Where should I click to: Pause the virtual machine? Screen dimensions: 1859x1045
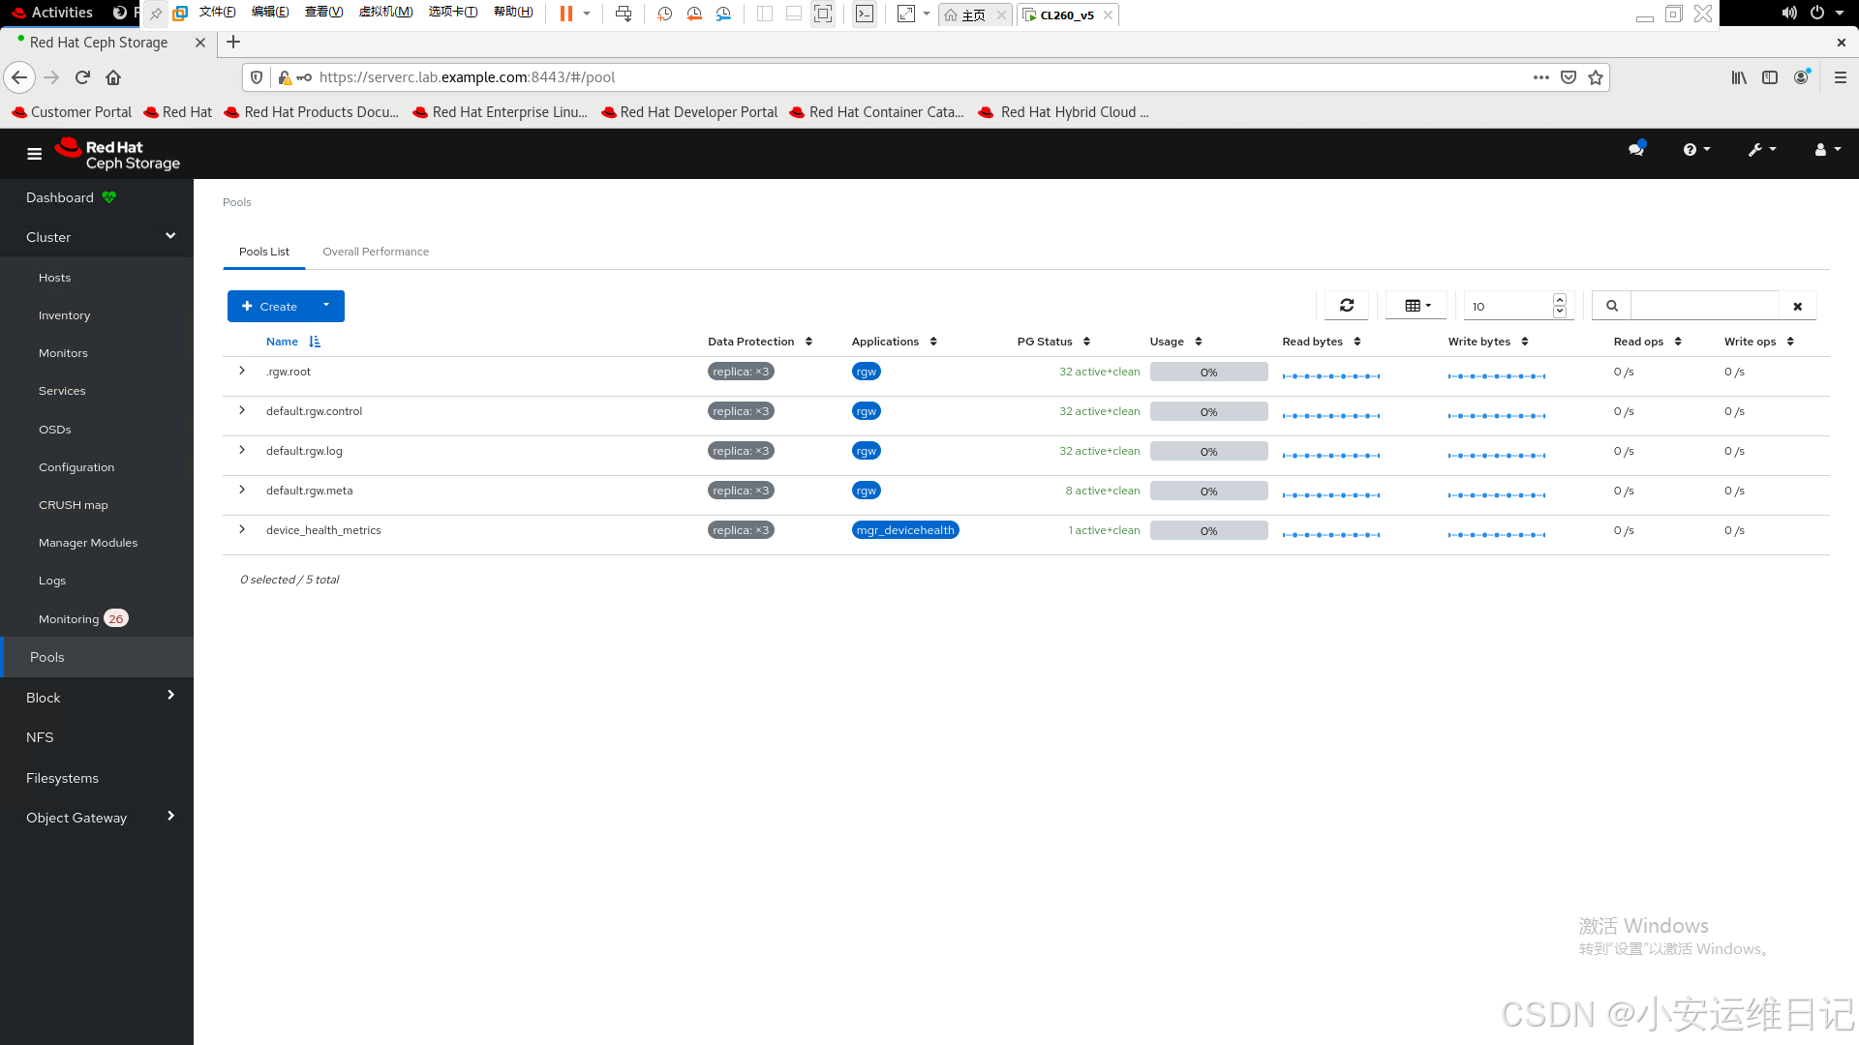566,14
